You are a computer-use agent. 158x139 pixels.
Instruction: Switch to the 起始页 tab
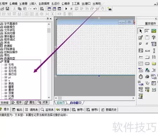pyautogui.click(x=61, y=103)
